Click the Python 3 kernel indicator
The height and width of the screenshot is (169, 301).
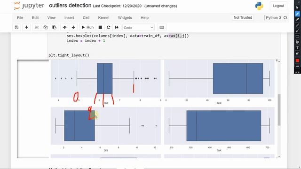[276, 18]
